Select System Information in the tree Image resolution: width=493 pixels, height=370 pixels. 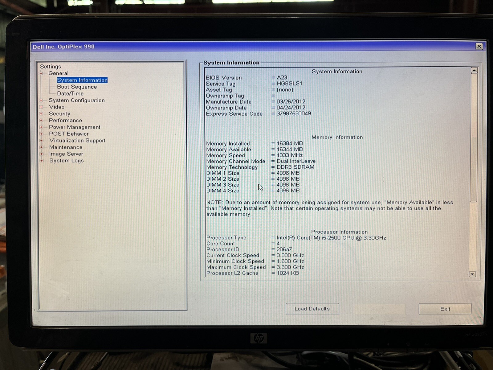[x=82, y=80]
